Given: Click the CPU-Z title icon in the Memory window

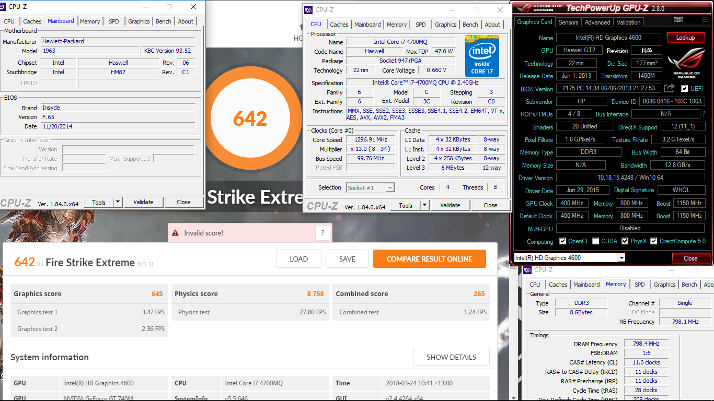Looking at the screenshot, I should click(x=528, y=270).
